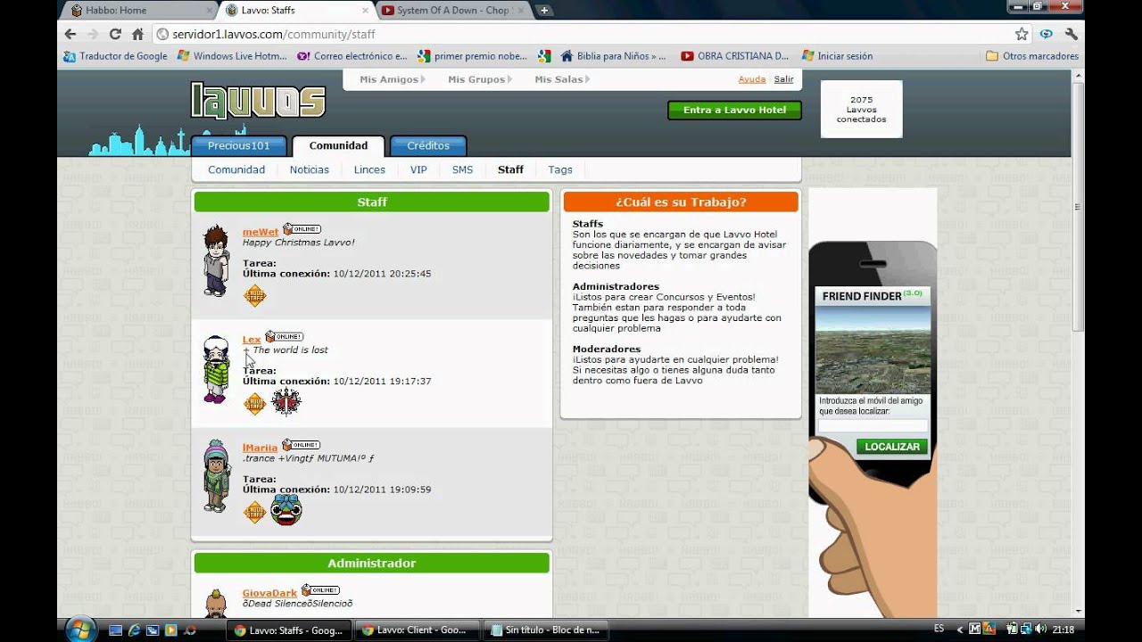Open the browser home page
Screen dimensions: 1142x642
coord(137,34)
